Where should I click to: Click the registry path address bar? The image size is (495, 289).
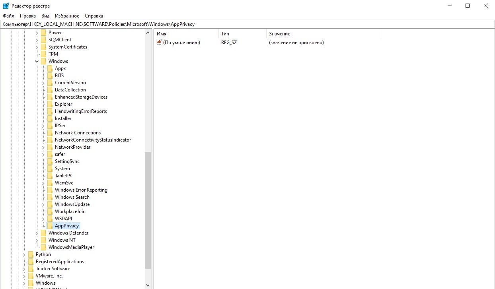pyautogui.click(x=247, y=24)
